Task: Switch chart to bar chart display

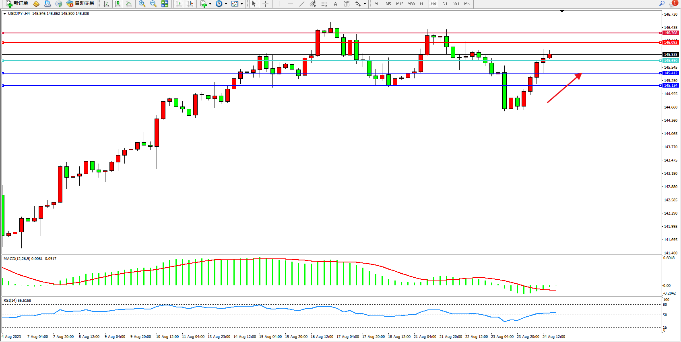Action: click(x=106, y=4)
